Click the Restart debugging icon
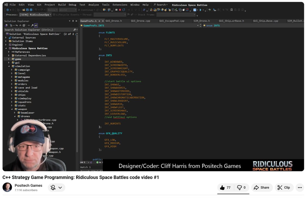The height and width of the screenshot is (198, 306). [123, 10]
